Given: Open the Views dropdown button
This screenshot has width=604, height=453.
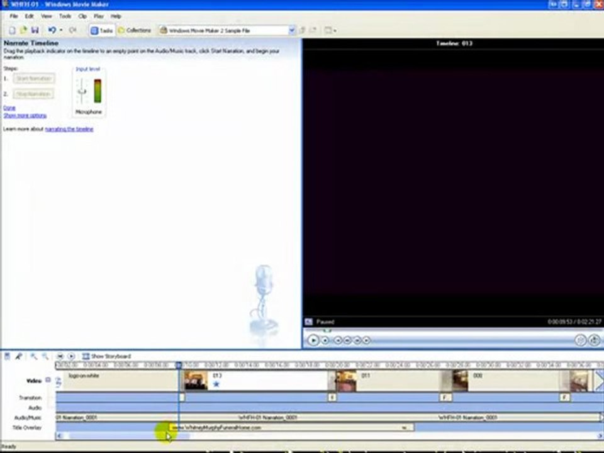Looking at the screenshot, I should pos(330,30).
